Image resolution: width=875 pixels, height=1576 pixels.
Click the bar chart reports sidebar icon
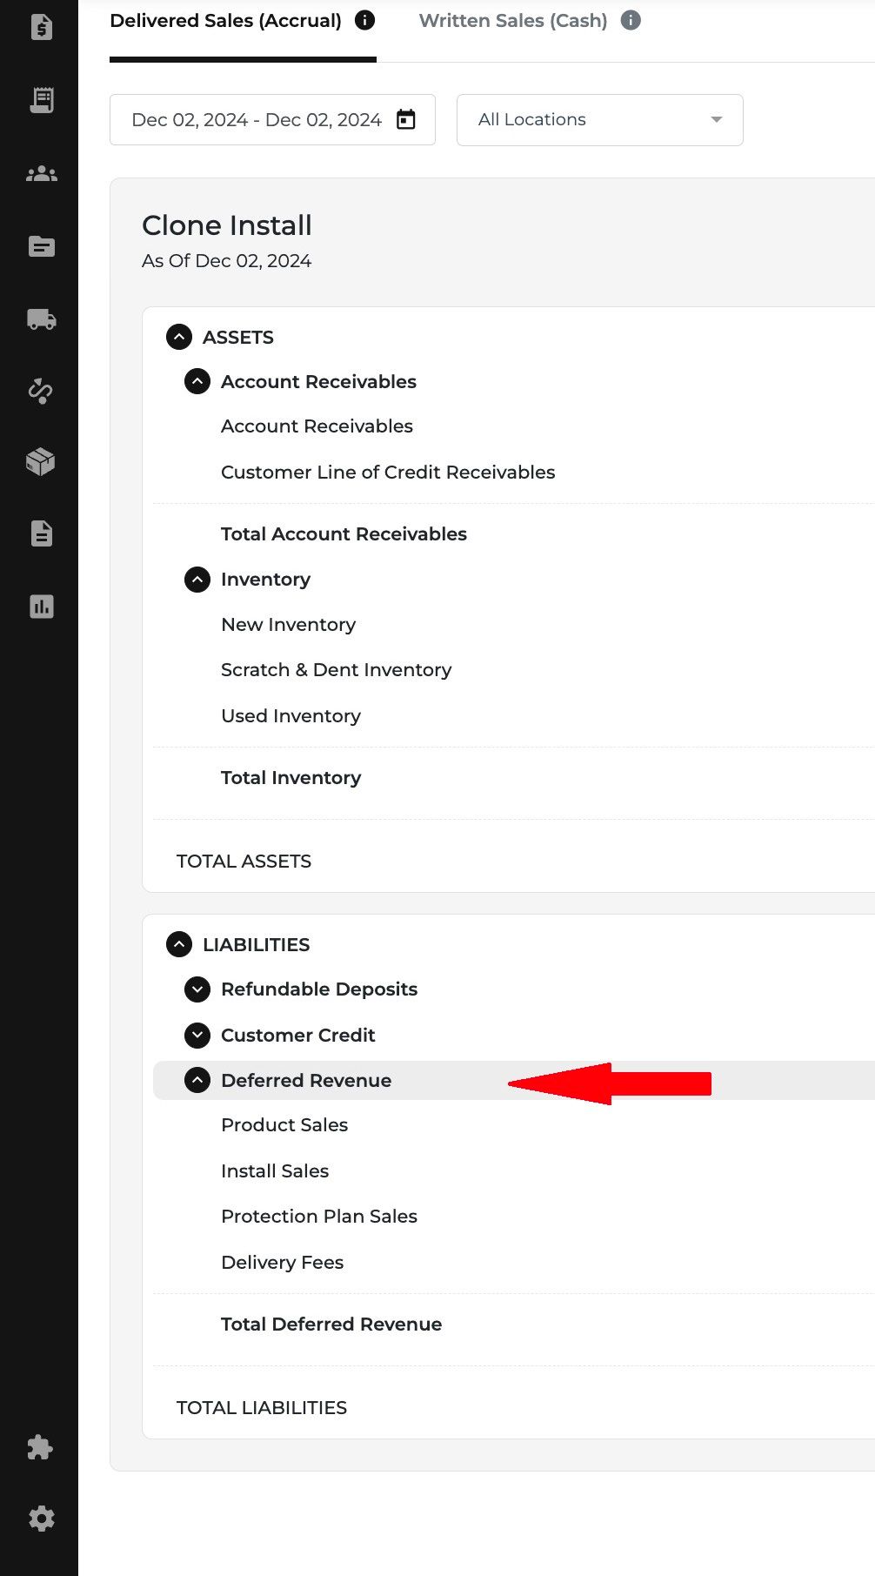pyautogui.click(x=41, y=607)
